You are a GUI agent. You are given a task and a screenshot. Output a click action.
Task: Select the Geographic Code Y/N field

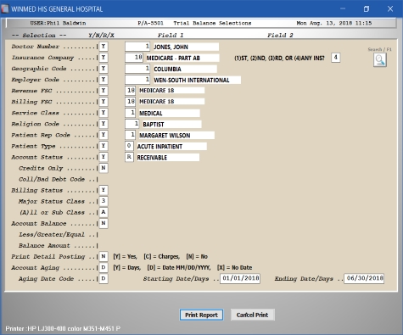point(104,69)
